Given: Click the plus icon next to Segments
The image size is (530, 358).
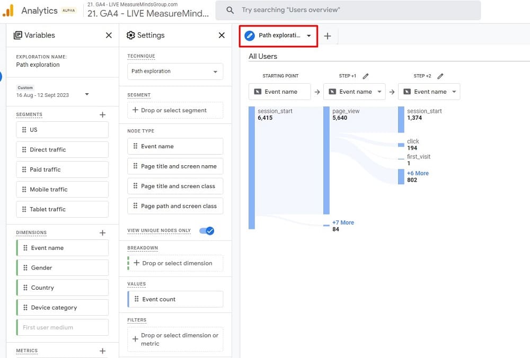Looking at the screenshot, I should tap(103, 114).
